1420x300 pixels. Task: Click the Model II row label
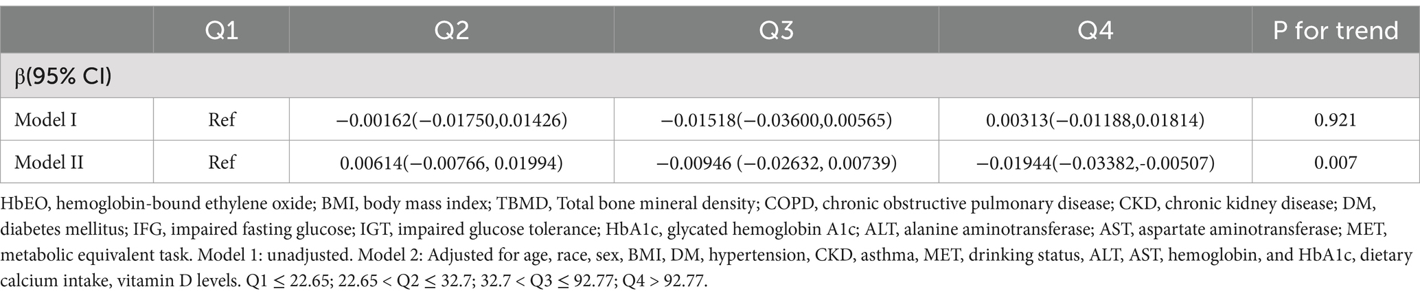[x=49, y=162]
